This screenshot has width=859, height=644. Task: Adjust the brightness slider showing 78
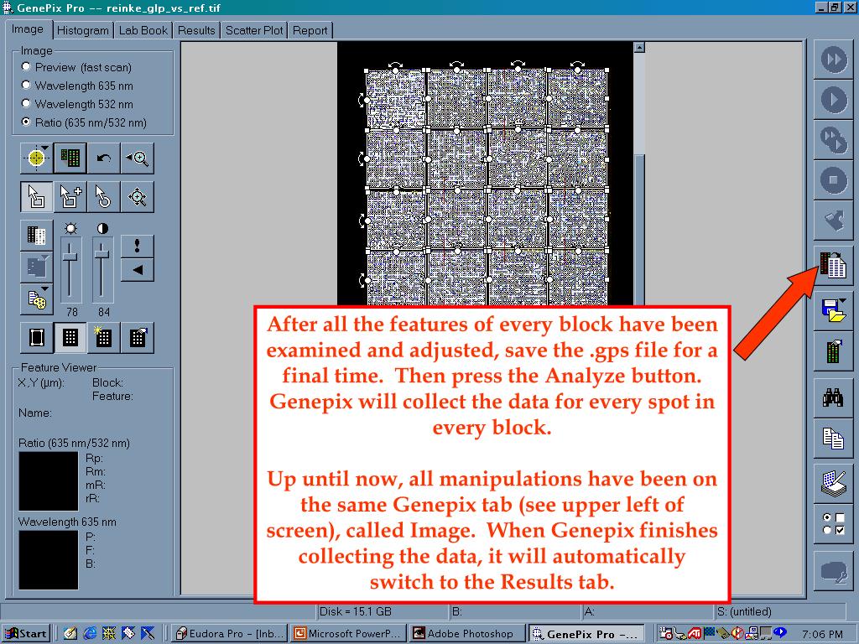pyautogui.click(x=70, y=257)
